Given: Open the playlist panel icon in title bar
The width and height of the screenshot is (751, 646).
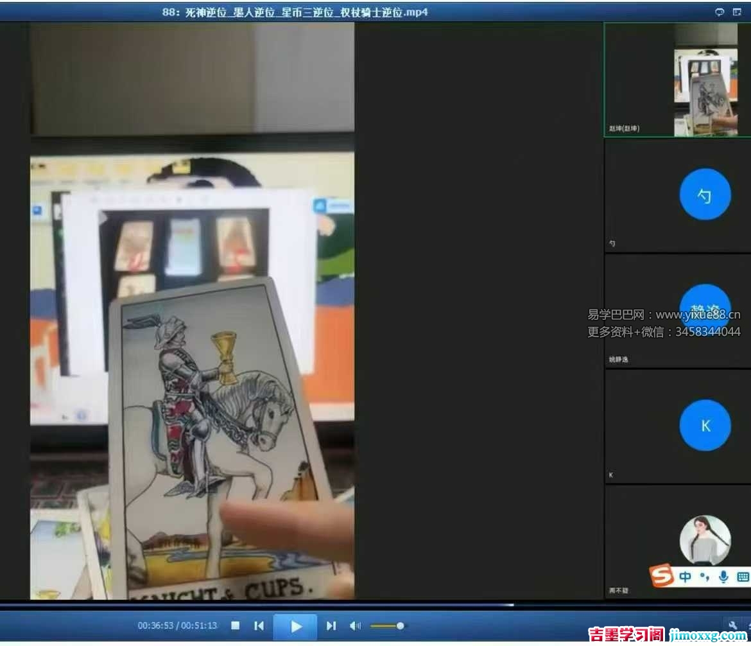Looking at the screenshot, I should point(737,12).
